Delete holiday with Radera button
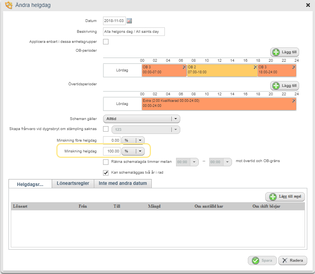 tap(293, 260)
